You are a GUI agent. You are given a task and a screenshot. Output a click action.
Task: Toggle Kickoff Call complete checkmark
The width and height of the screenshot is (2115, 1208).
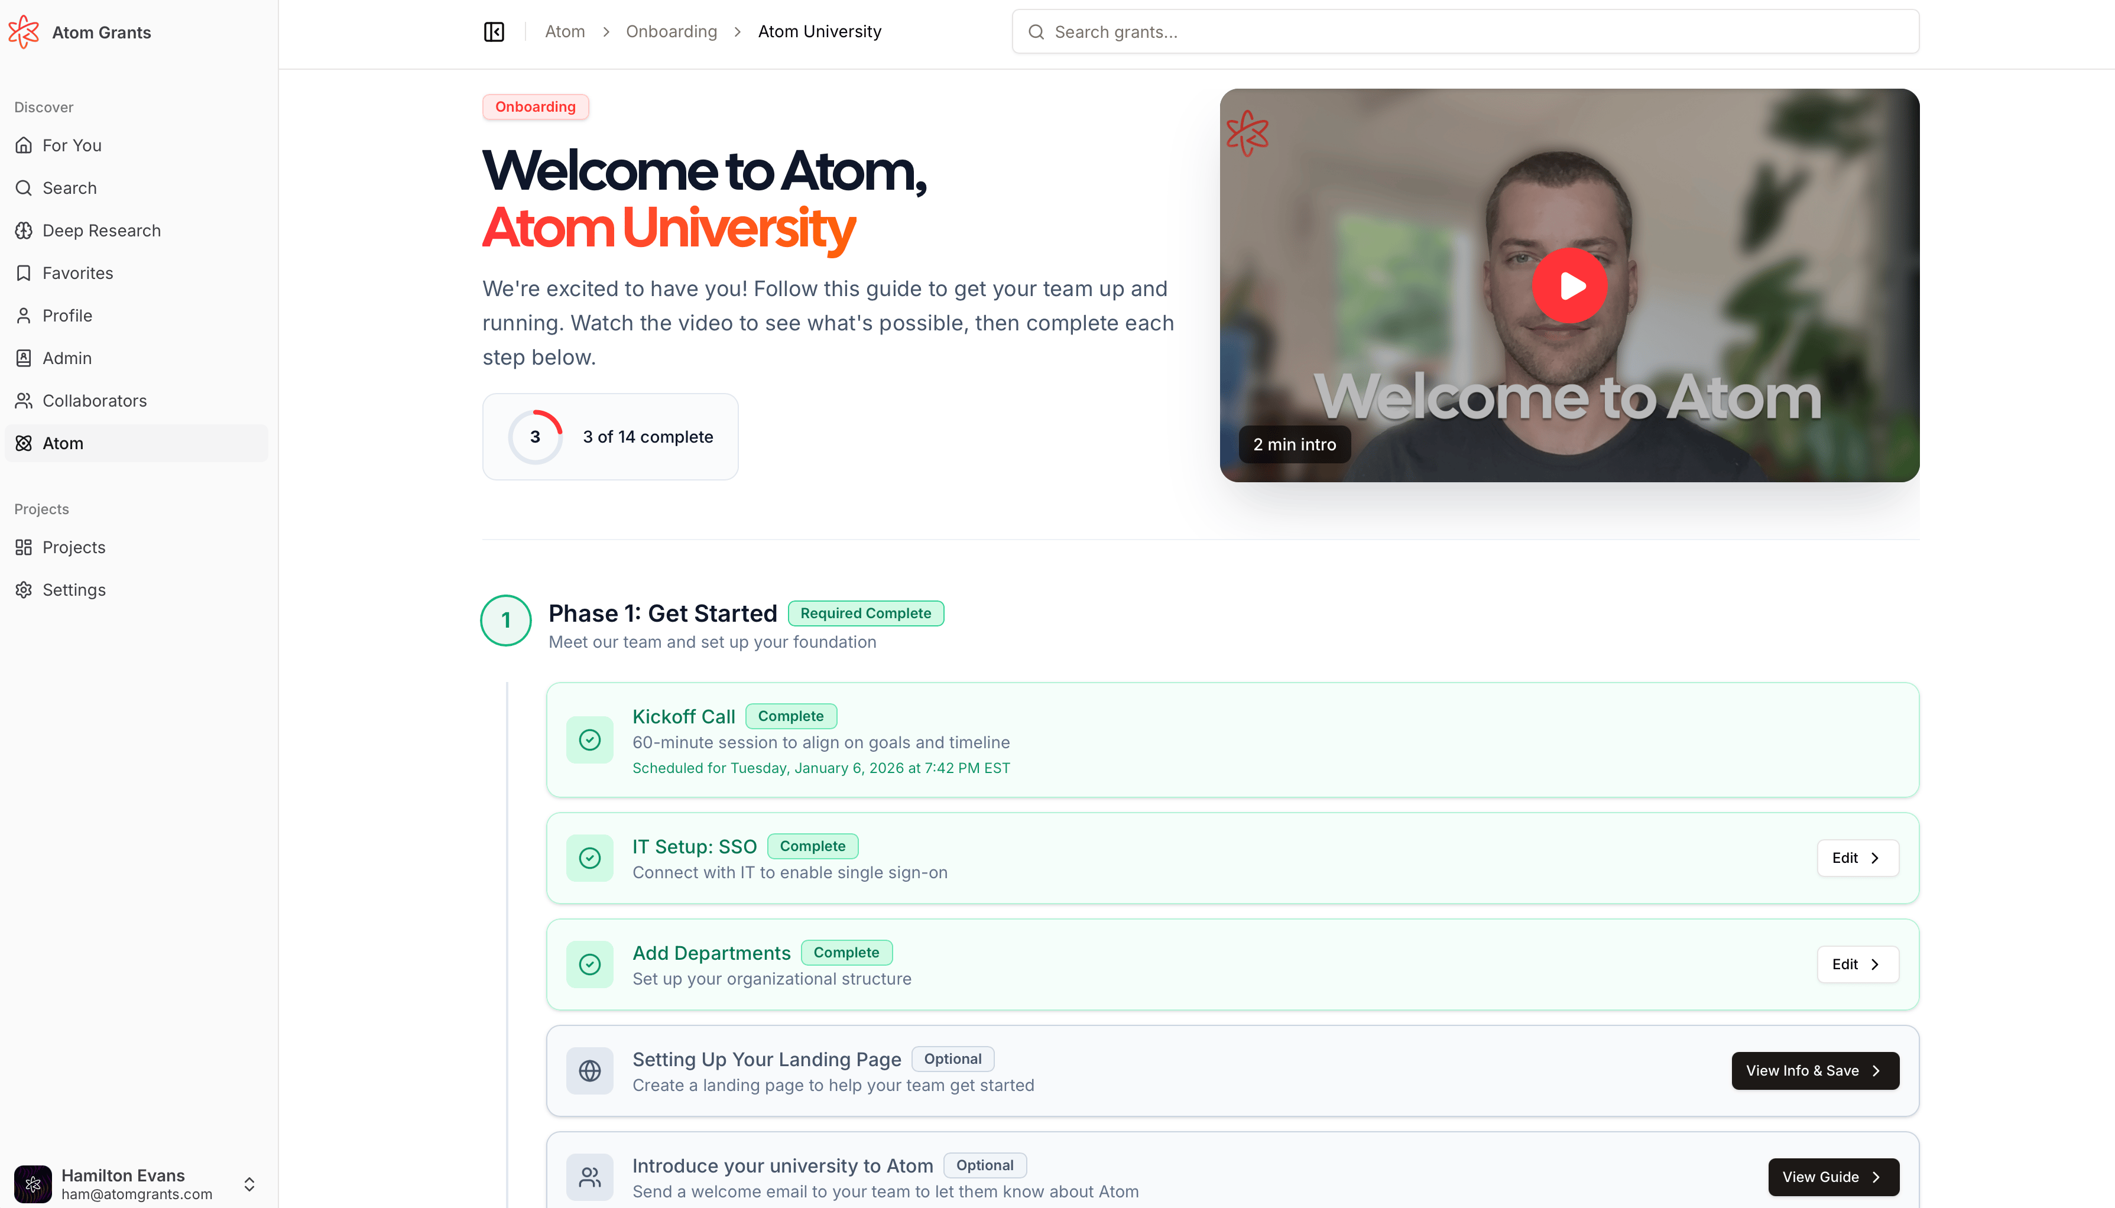[x=590, y=740]
